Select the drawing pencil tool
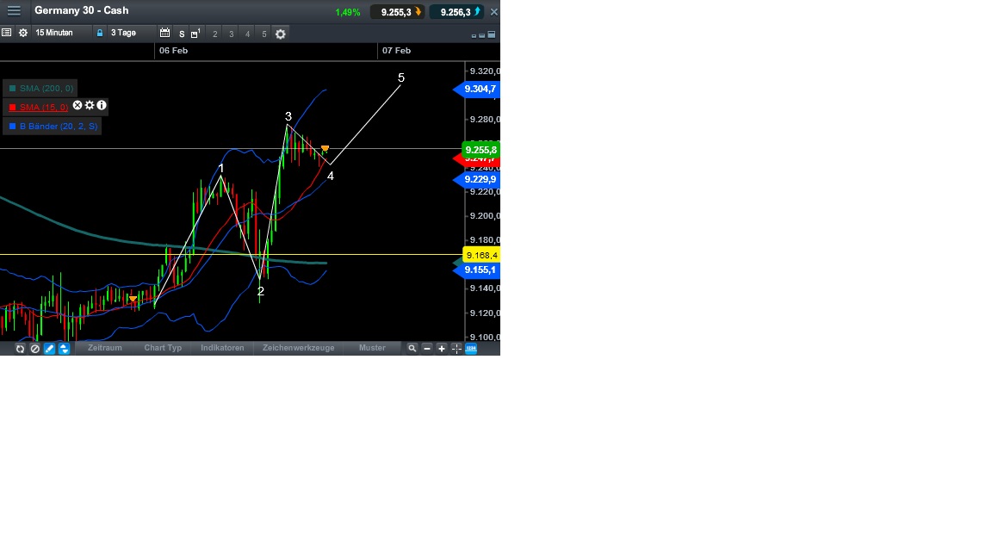 [49, 348]
